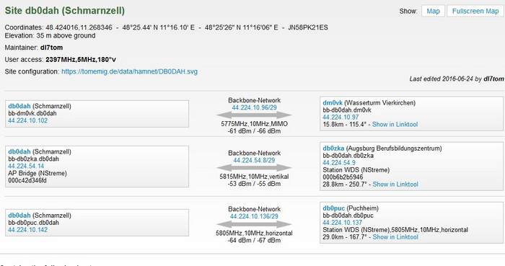Click backbone network 44.224.10.96/29

[x=254, y=107]
